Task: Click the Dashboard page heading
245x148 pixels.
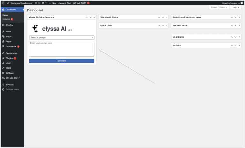Action: pos(35,10)
